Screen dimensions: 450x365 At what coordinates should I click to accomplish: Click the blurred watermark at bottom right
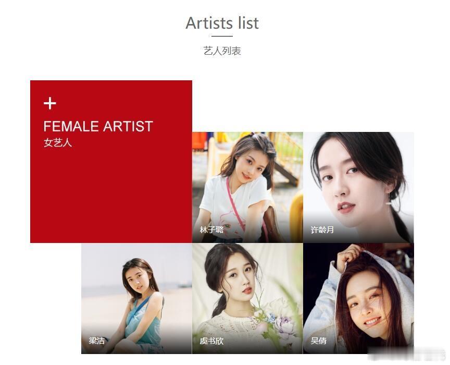pos(407,354)
